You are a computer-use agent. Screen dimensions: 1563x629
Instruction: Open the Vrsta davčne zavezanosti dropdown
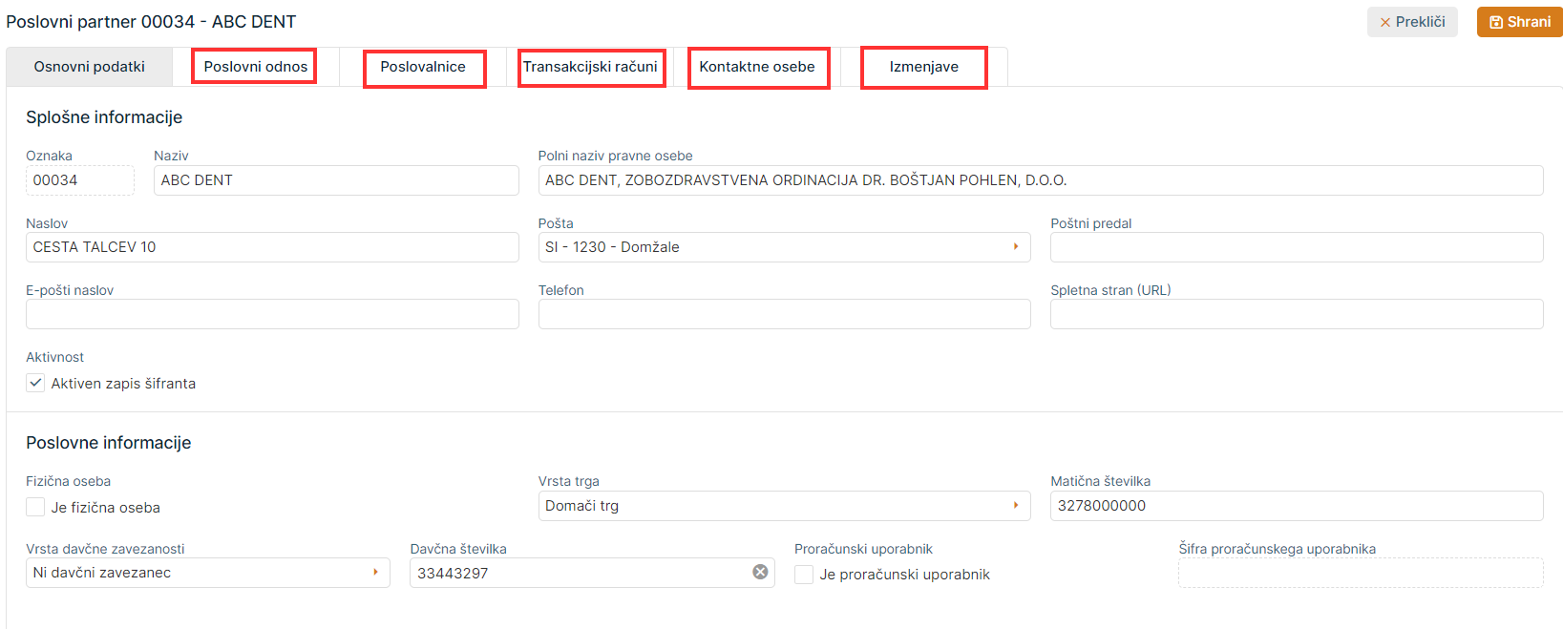pyautogui.click(x=375, y=572)
